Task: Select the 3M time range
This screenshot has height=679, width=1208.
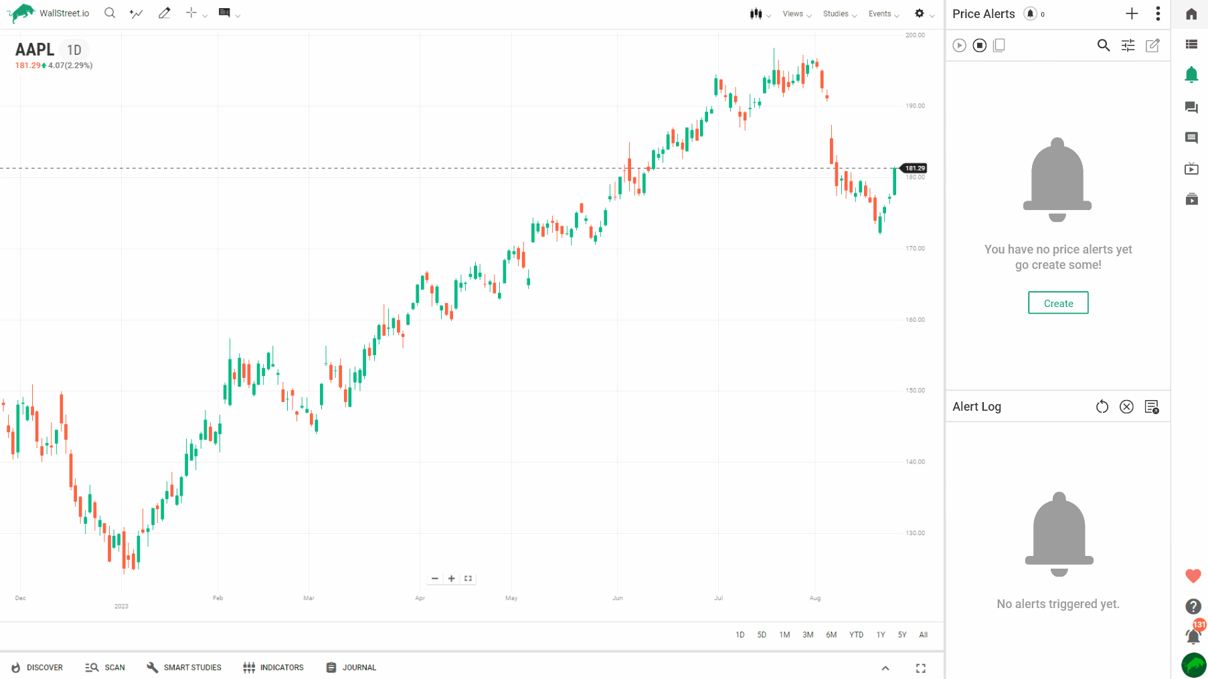Action: pos(808,635)
